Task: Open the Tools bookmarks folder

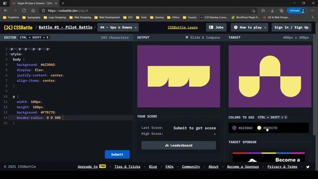Action: 141,17
